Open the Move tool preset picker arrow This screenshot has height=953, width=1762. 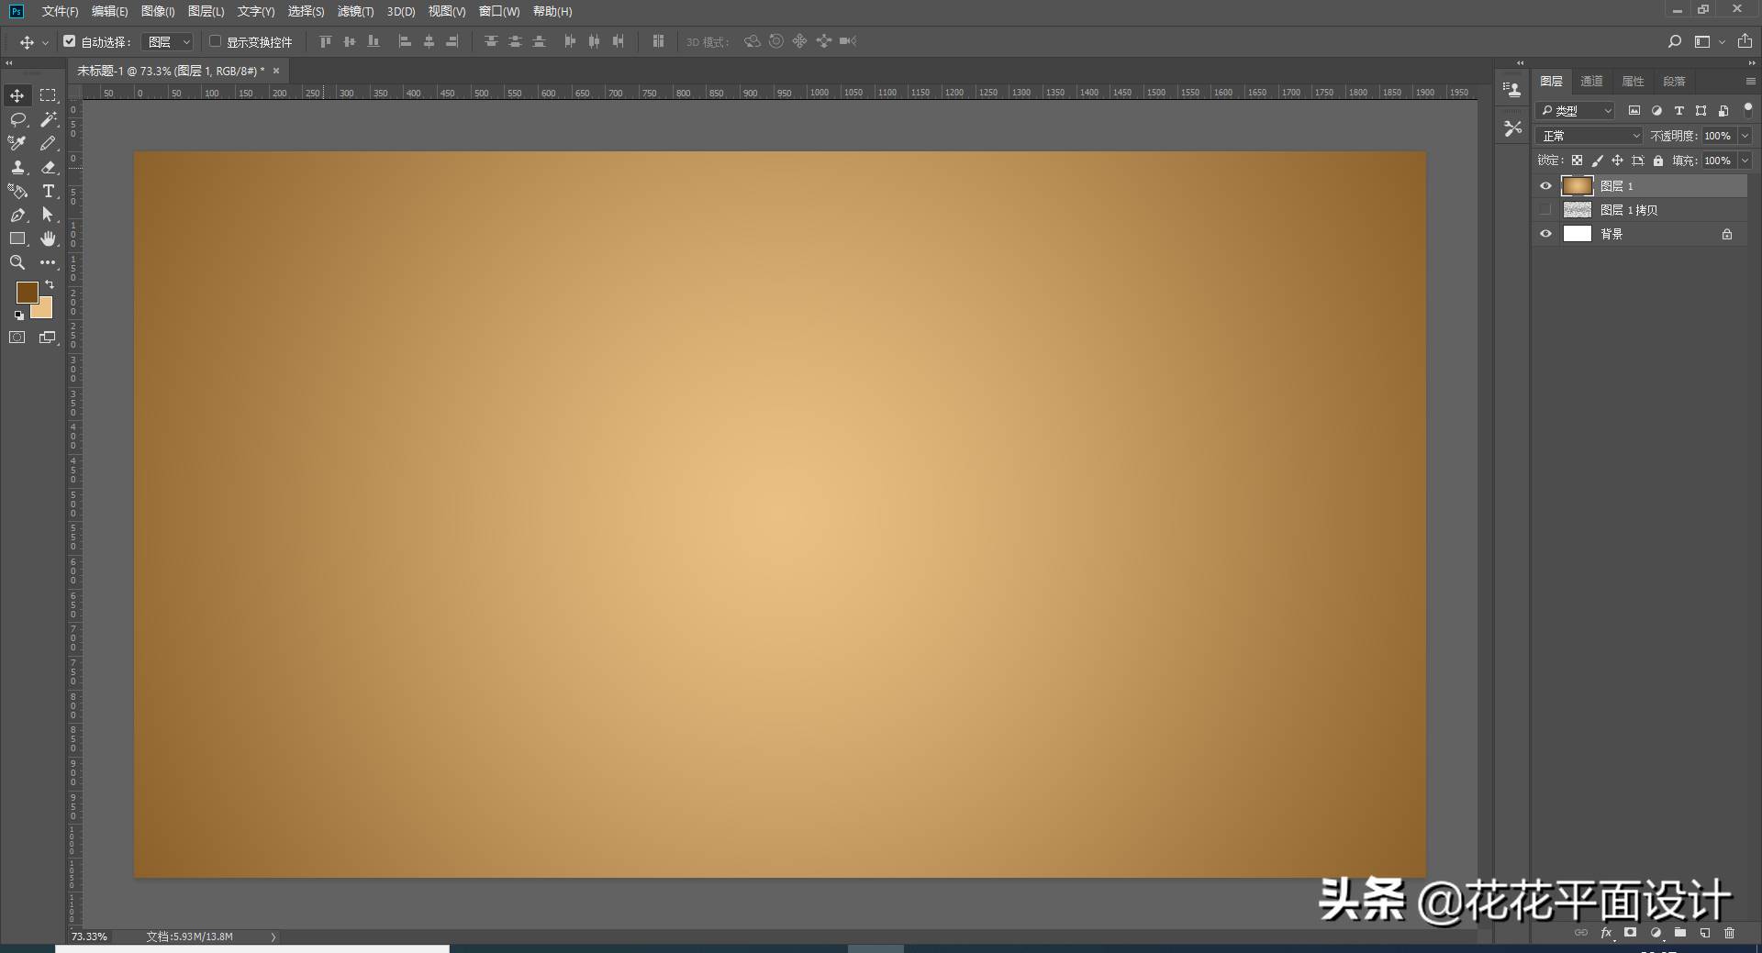point(44,42)
